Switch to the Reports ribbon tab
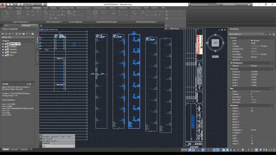276x155 pixels. [x=53, y=8]
